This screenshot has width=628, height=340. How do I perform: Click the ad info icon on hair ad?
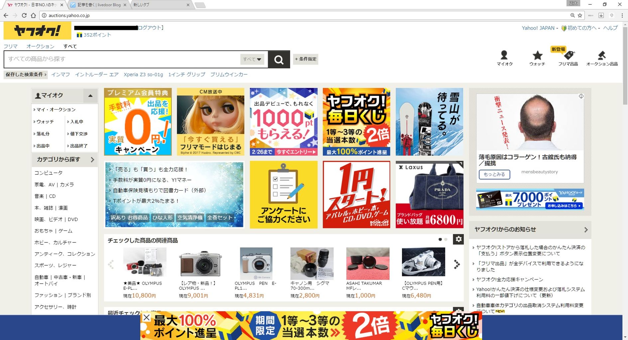581,96
